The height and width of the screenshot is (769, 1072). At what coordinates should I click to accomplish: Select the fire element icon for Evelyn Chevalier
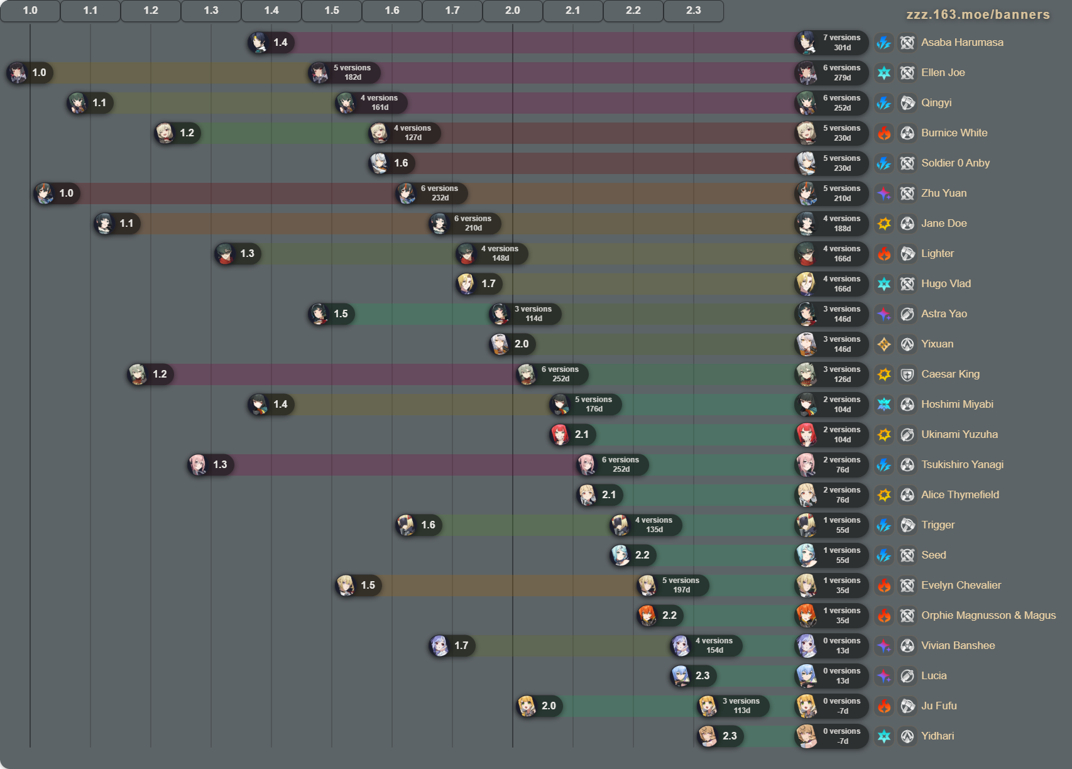(x=884, y=586)
